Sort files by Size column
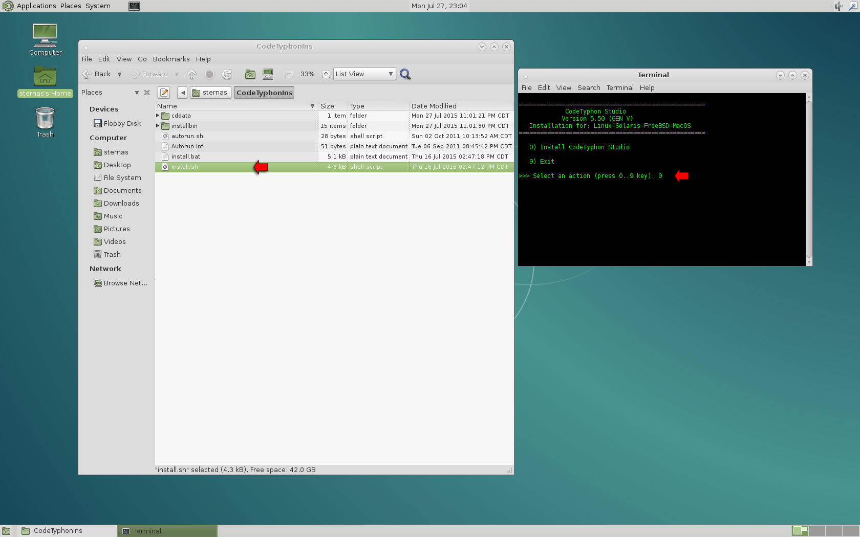This screenshot has height=537, width=860. (333, 106)
